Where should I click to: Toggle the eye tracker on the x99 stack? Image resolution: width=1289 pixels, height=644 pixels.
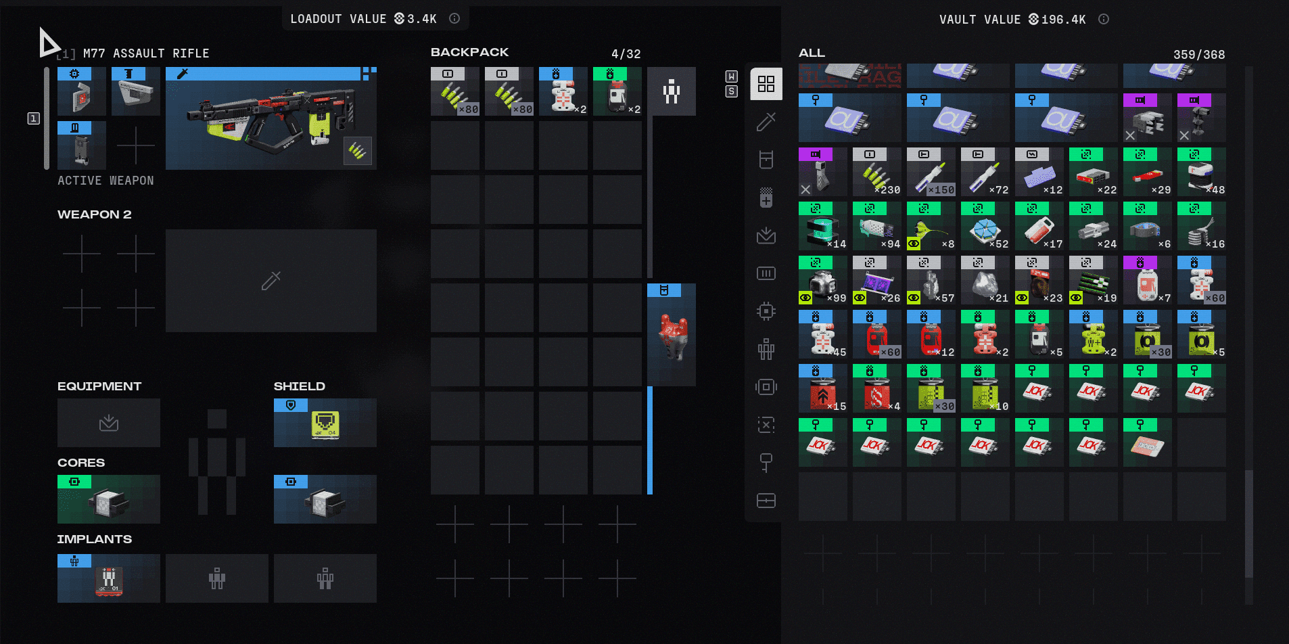tap(805, 298)
